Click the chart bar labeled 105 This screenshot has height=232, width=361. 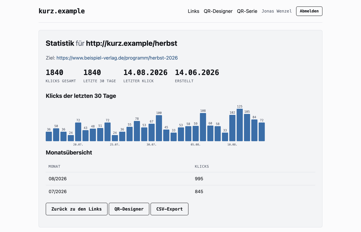click(247, 128)
